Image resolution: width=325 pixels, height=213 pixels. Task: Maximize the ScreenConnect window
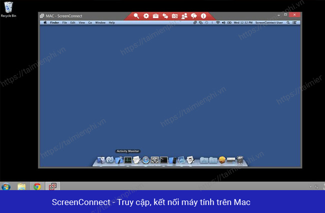coord(285,15)
